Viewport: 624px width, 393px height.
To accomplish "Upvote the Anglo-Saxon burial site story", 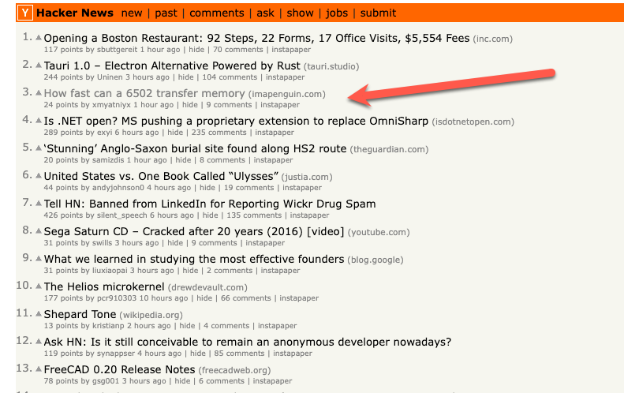I will click(x=38, y=148).
